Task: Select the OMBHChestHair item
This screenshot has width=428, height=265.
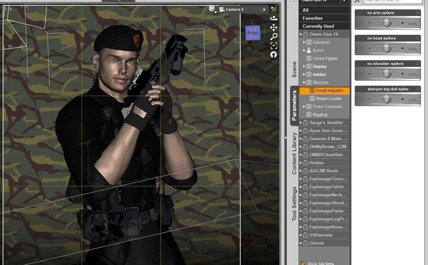Action: pyautogui.click(x=324, y=155)
